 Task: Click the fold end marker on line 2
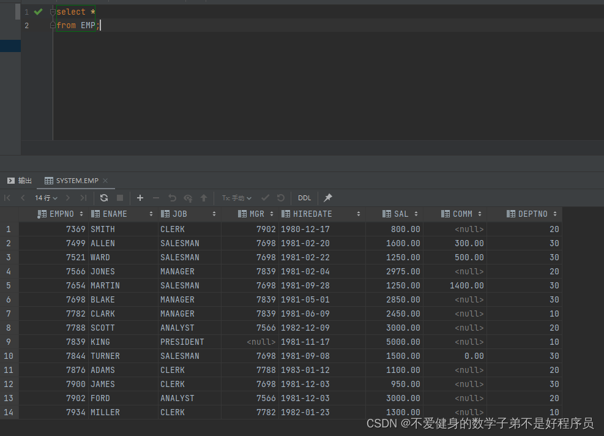[53, 25]
